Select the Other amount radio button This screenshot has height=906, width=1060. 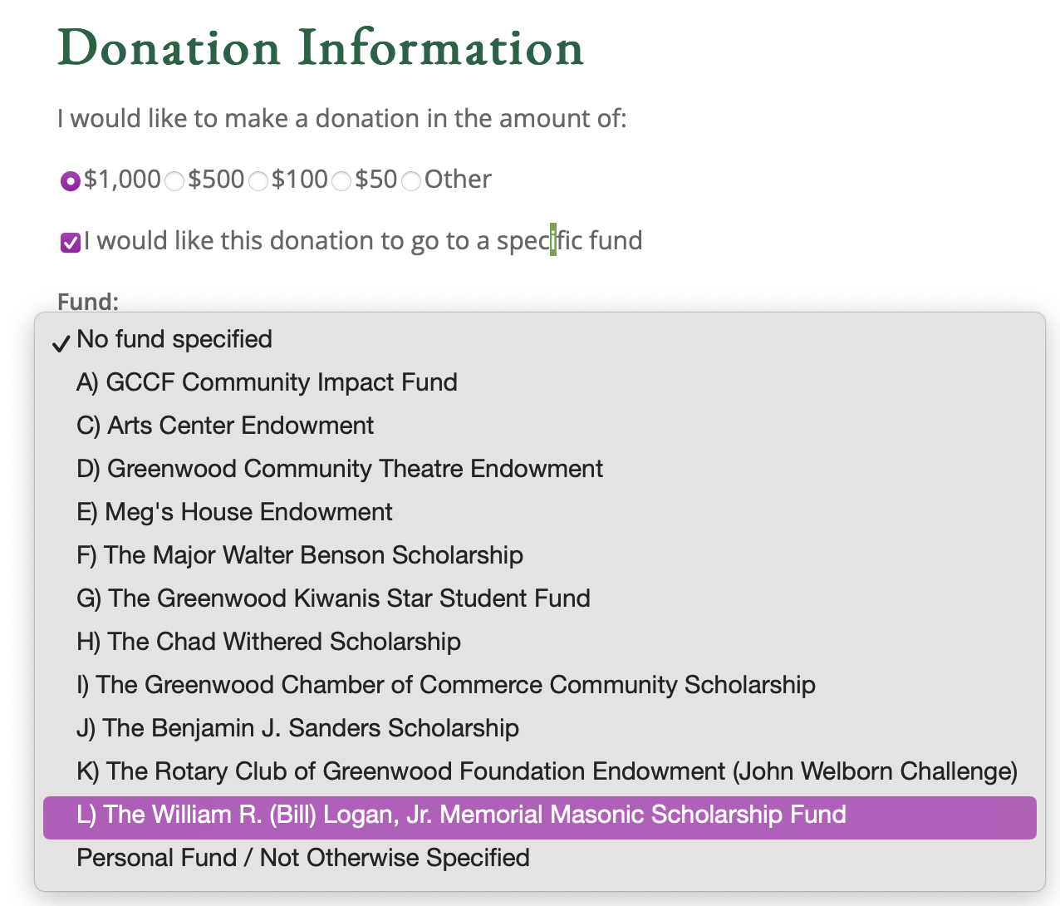point(411,180)
